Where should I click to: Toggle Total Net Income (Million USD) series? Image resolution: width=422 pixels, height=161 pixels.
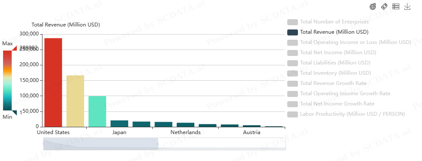coord(338,53)
